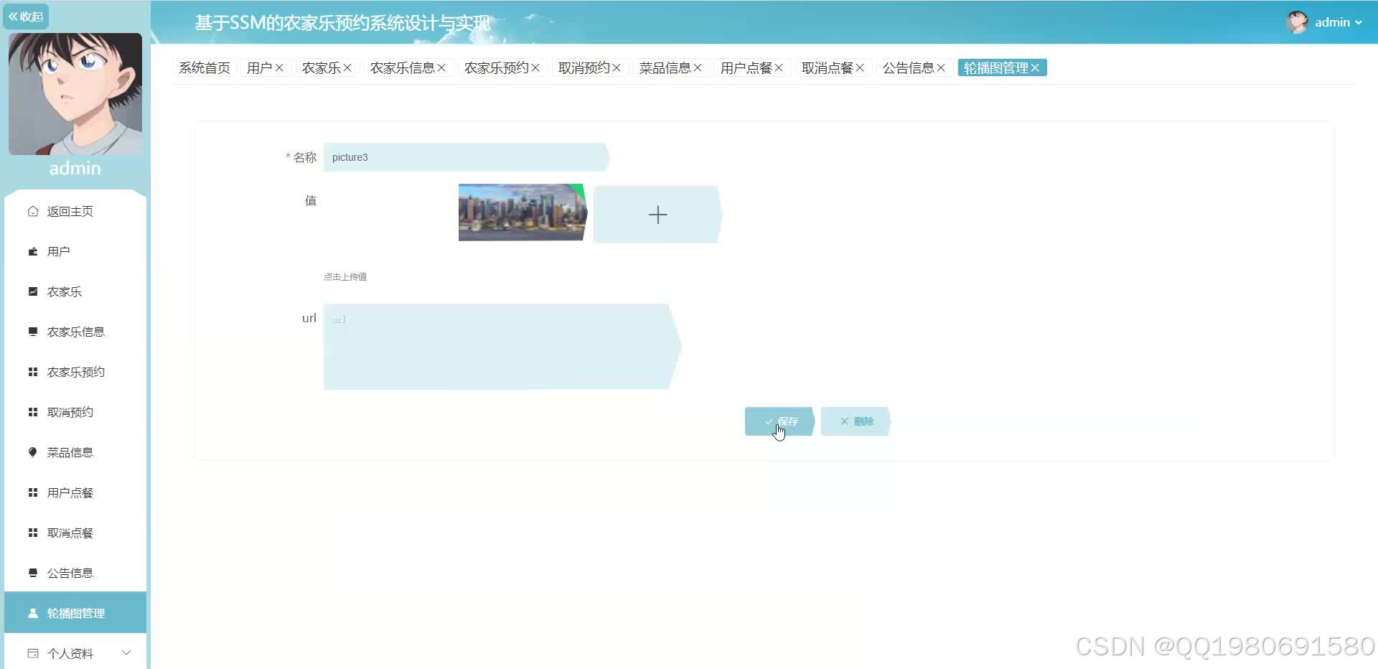Click the uploaded city skyline thumbnail

pyautogui.click(x=522, y=212)
